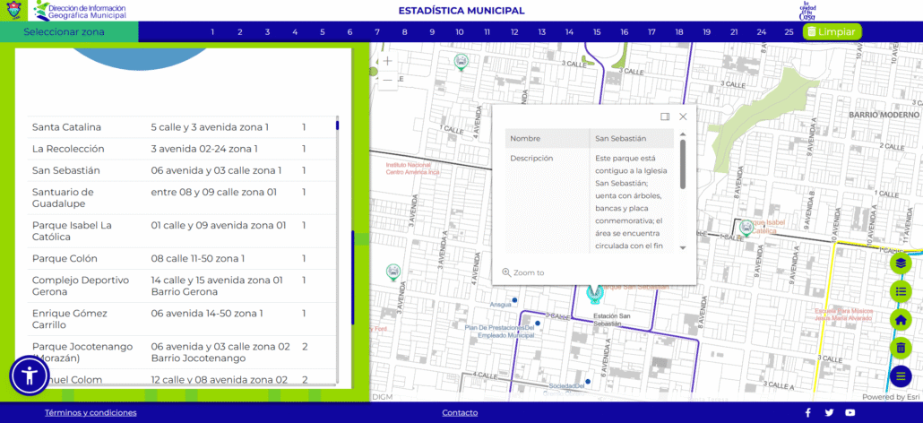923x423 pixels.
Task: Zoom out on the map
Action: (x=387, y=80)
